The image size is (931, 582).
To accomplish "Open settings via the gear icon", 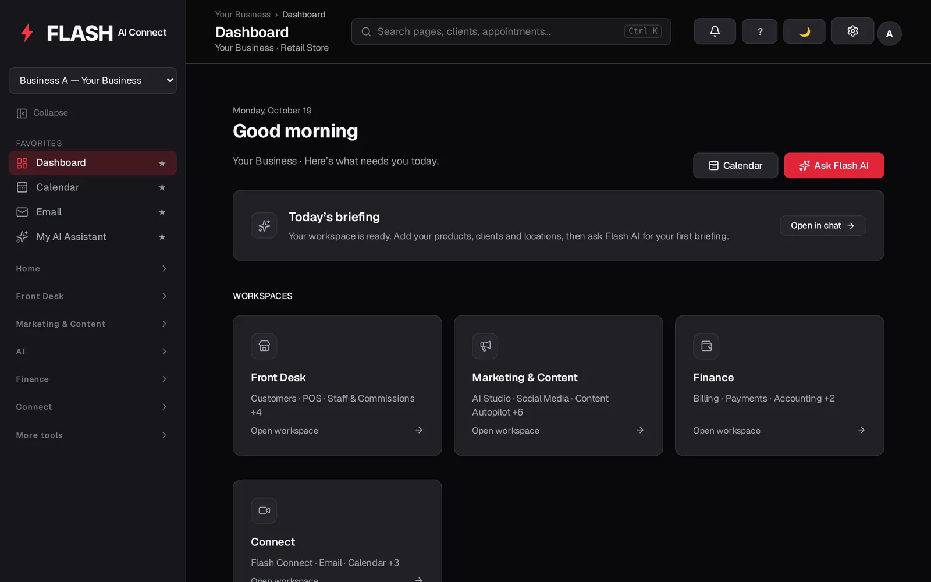I will (x=852, y=31).
